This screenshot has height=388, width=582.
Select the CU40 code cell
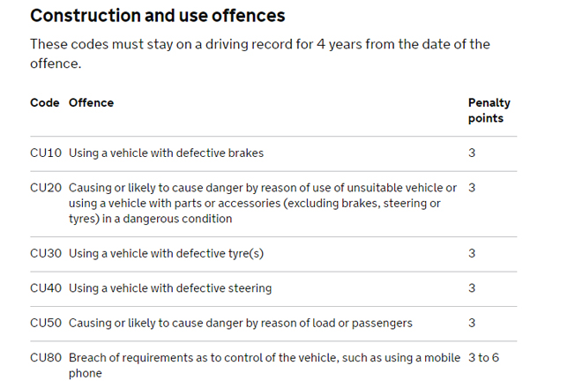click(x=46, y=288)
